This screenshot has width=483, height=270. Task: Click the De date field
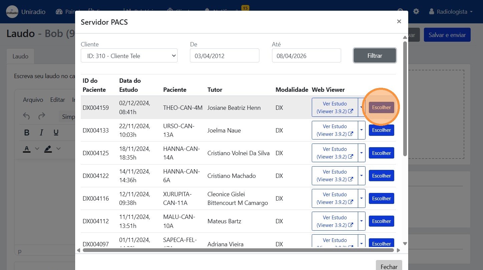[x=224, y=56]
